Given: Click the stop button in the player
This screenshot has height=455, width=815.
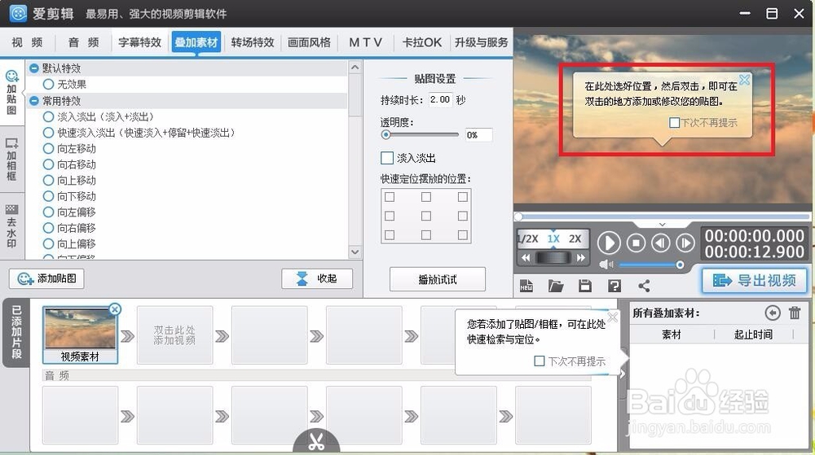Looking at the screenshot, I should tap(636, 243).
